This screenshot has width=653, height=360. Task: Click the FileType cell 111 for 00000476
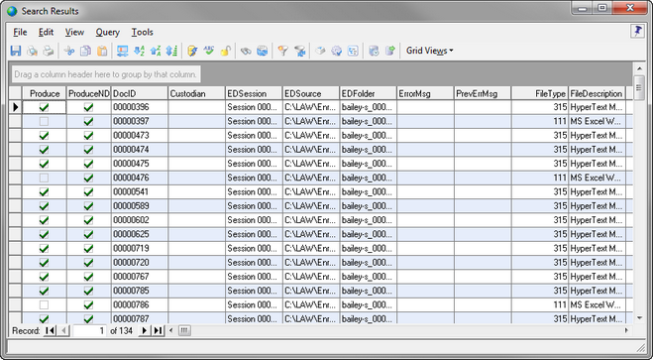coord(540,178)
